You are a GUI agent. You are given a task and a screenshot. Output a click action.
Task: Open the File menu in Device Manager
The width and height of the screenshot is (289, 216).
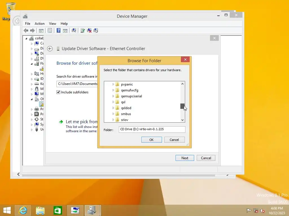pos(28,24)
